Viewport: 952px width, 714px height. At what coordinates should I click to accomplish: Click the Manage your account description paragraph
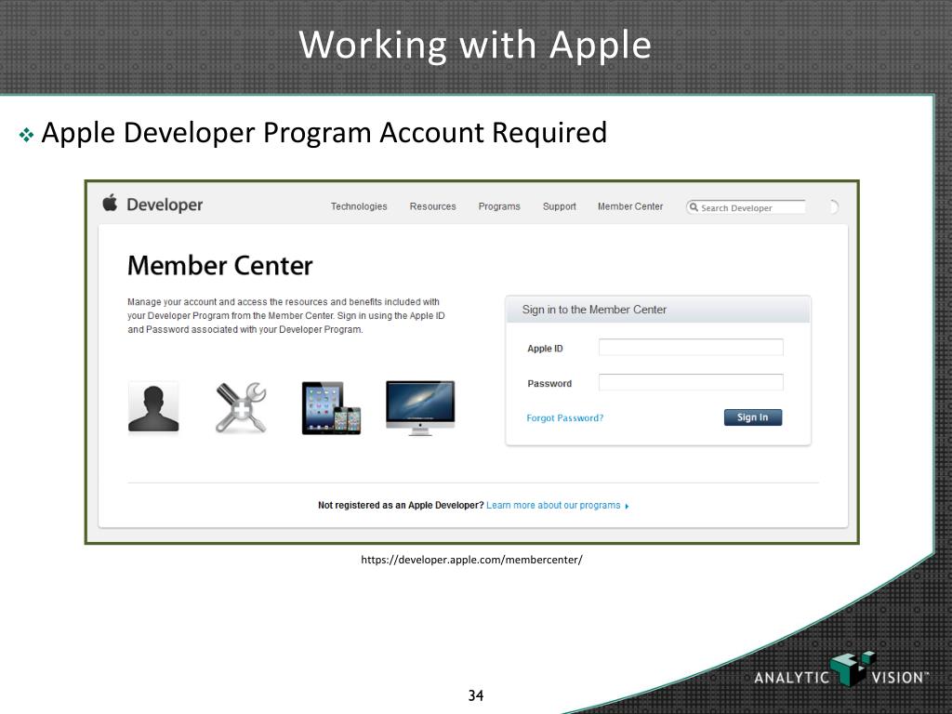point(286,316)
